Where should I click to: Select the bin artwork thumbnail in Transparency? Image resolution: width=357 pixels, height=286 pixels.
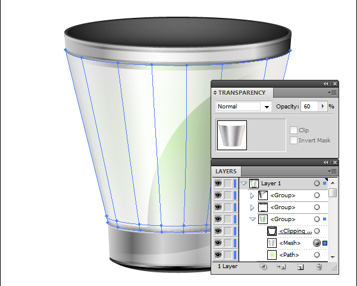(x=232, y=135)
